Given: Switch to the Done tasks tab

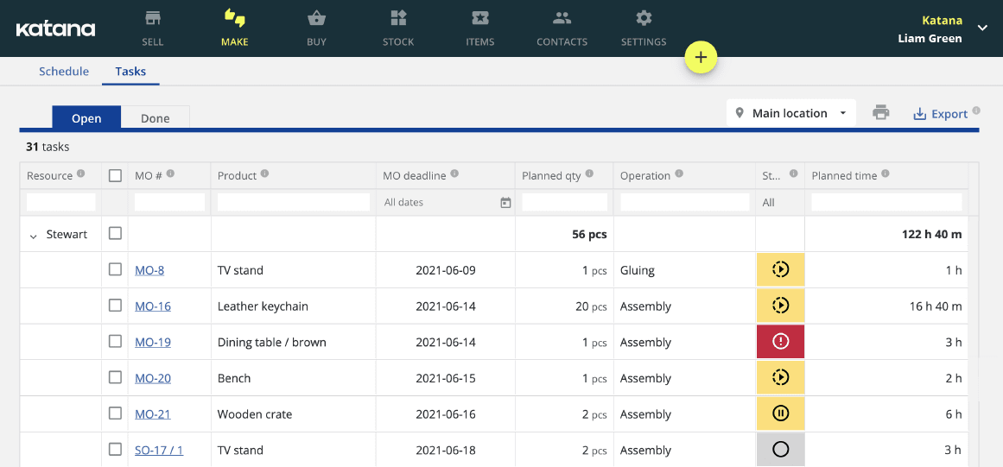Looking at the screenshot, I should (155, 118).
